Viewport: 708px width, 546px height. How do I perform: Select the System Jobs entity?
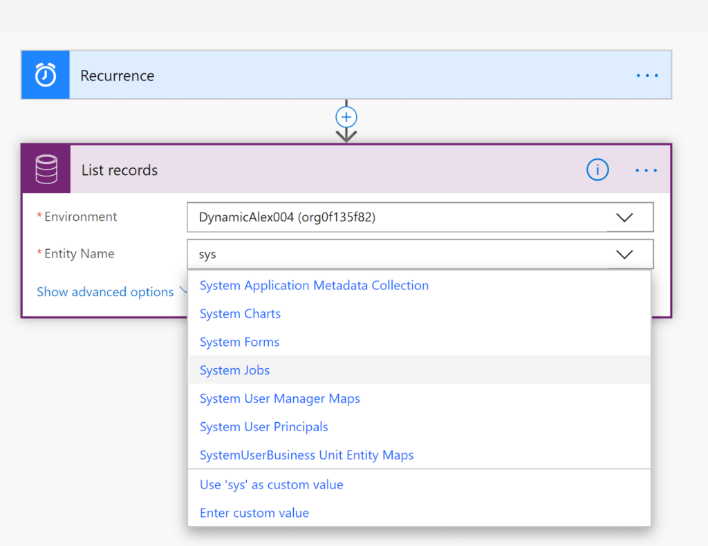(x=234, y=370)
